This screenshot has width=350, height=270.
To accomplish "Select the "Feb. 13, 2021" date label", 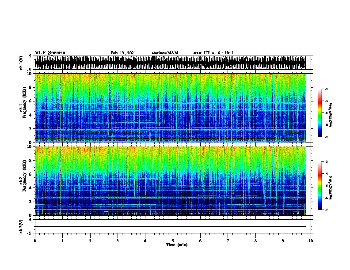I will [123, 53].
